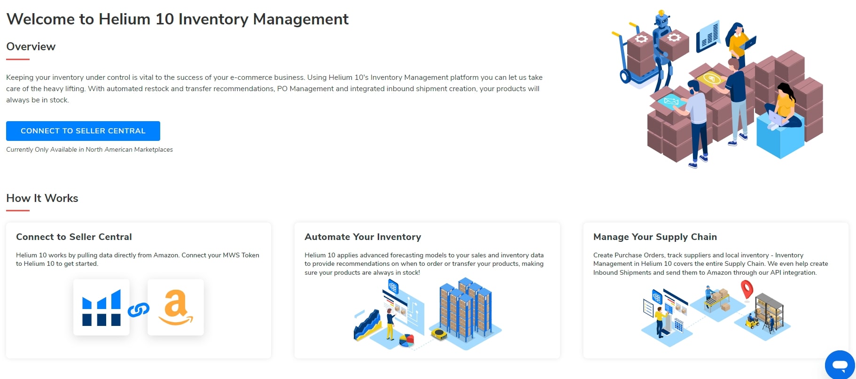The image size is (856, 379).
Task: Click the 'Keeping your inventory under control' paragraph
Action: pyautogui.click(x=274, y=89)
